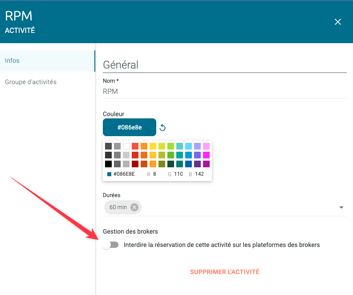Expand the Durées dropdown arrow
The image size is (353, 295).
(x=341, y=207)
